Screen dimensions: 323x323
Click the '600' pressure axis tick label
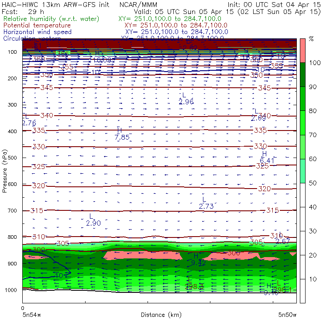[12, 184]
